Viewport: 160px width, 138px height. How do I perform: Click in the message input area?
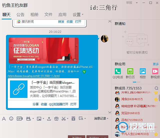click(x=55, y=128)
